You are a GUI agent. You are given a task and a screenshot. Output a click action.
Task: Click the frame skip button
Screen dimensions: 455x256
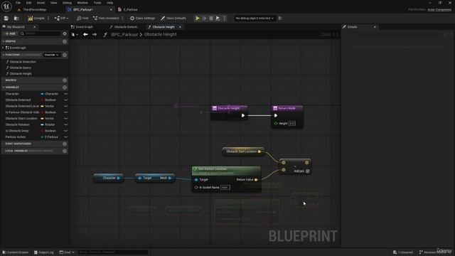[x=204, y=18]
